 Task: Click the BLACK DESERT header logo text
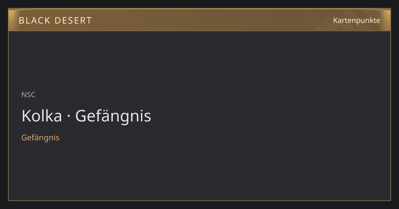click(55, 21)
